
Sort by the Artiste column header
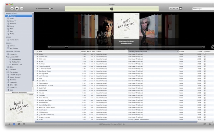(112, 52)
